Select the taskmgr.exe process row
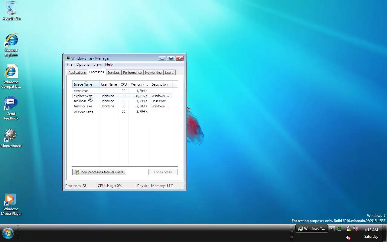Viewport: 387px width, 242px height. coord(122,106)
